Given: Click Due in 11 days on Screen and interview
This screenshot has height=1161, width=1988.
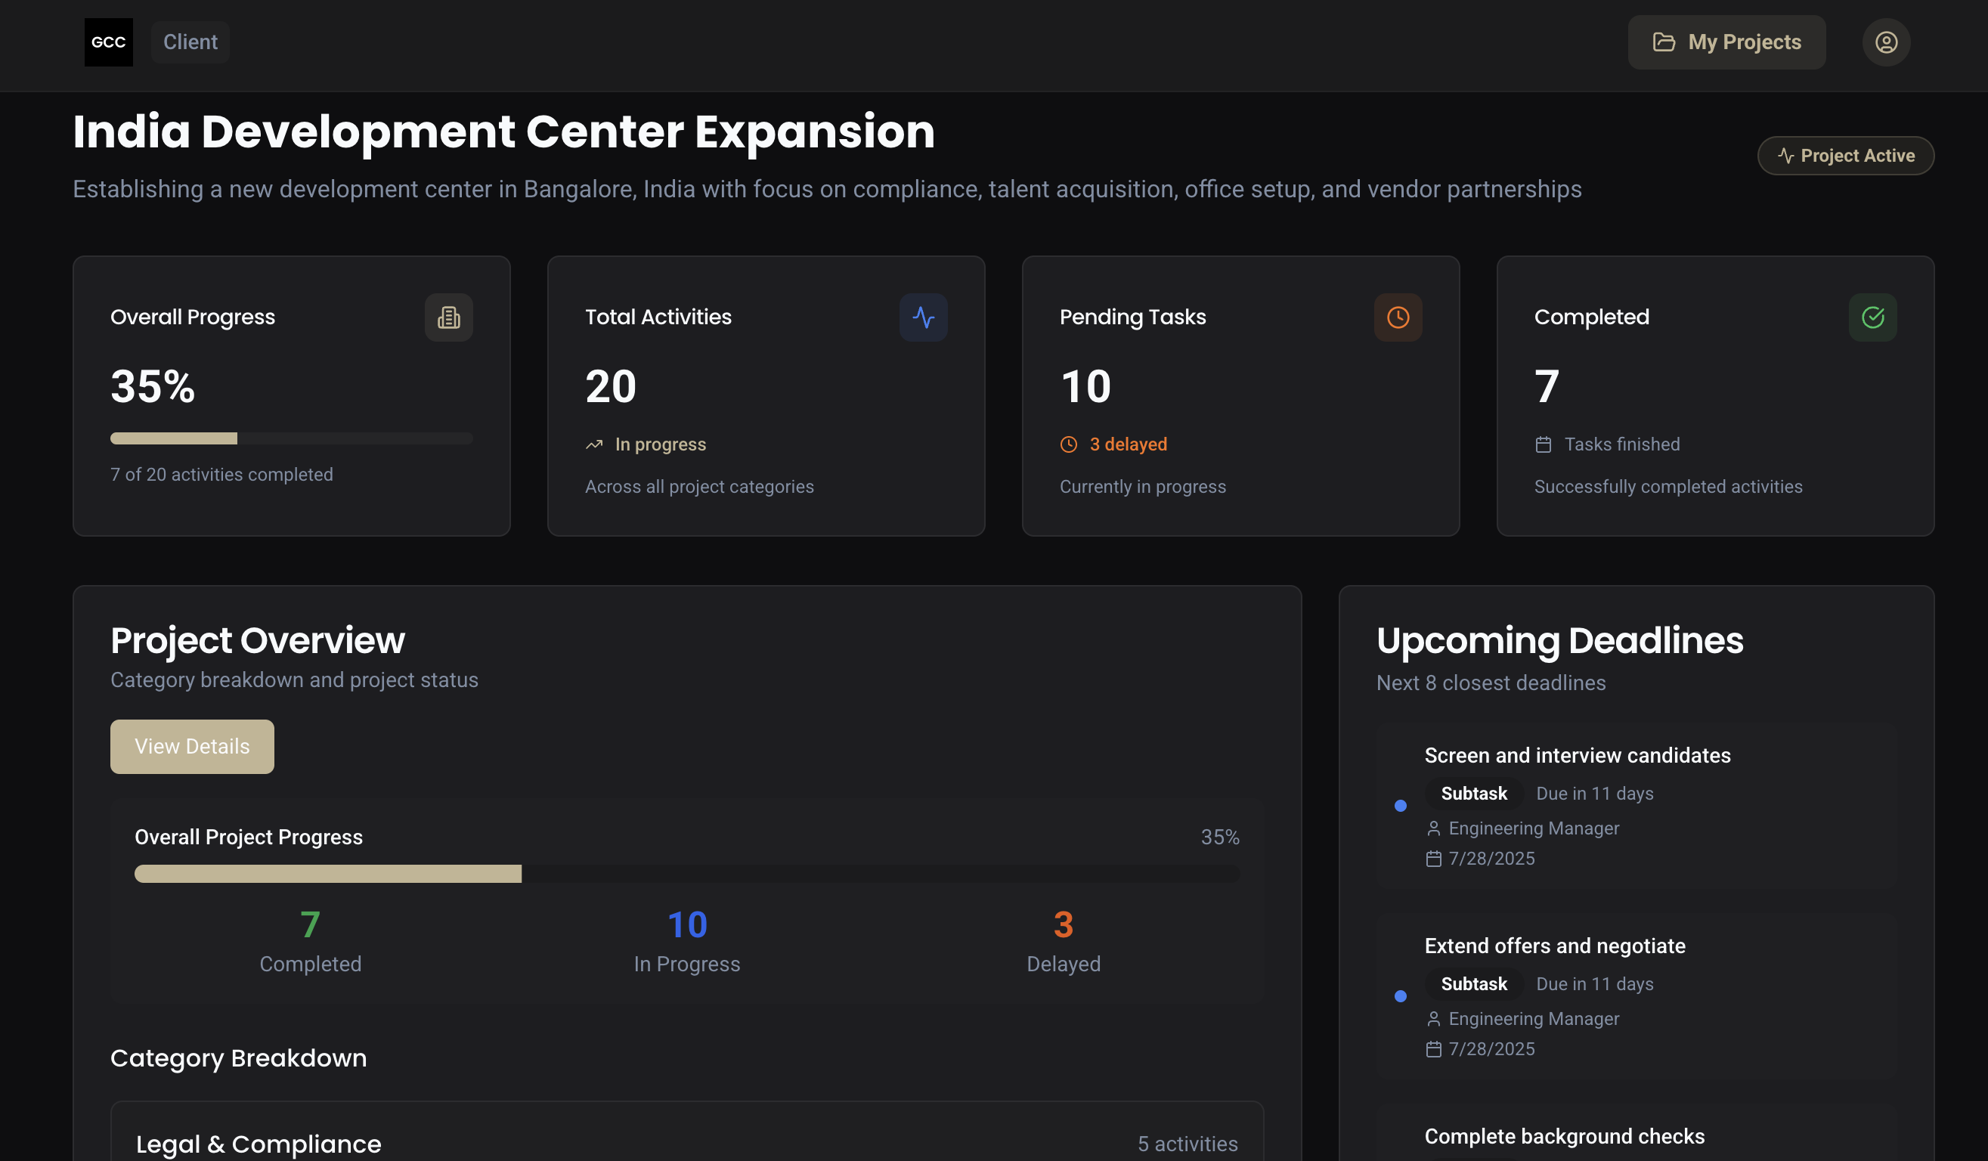Looking at the screenshot, I should pyautogui.click(x=1594, y=794).
